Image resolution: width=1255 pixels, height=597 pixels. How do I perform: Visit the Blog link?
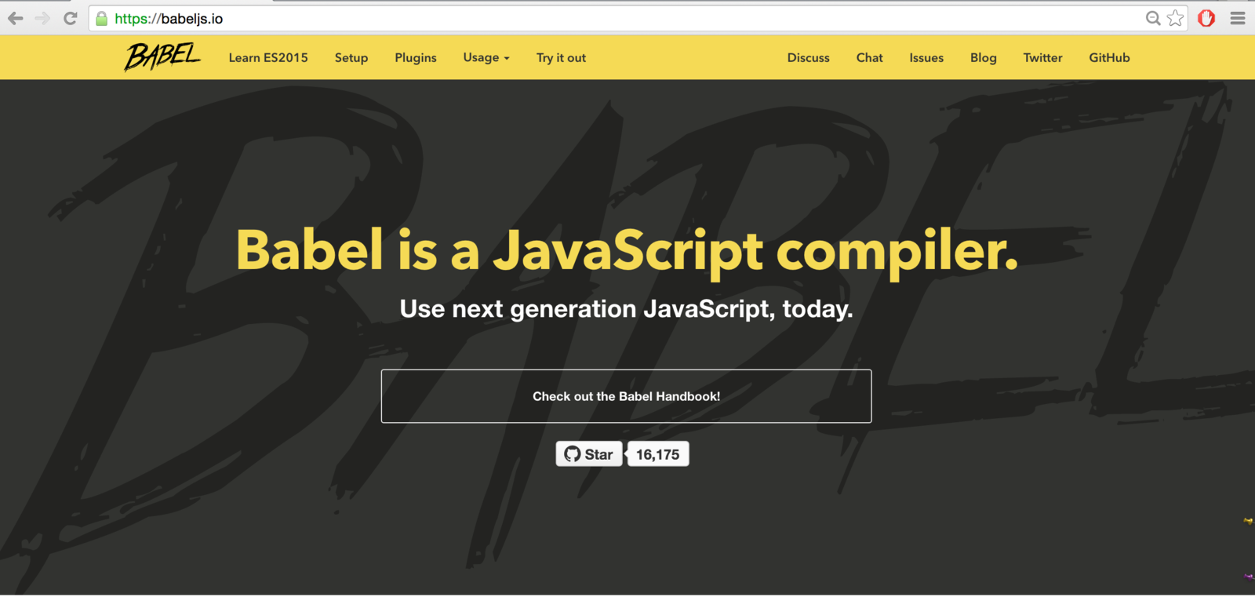984,58
